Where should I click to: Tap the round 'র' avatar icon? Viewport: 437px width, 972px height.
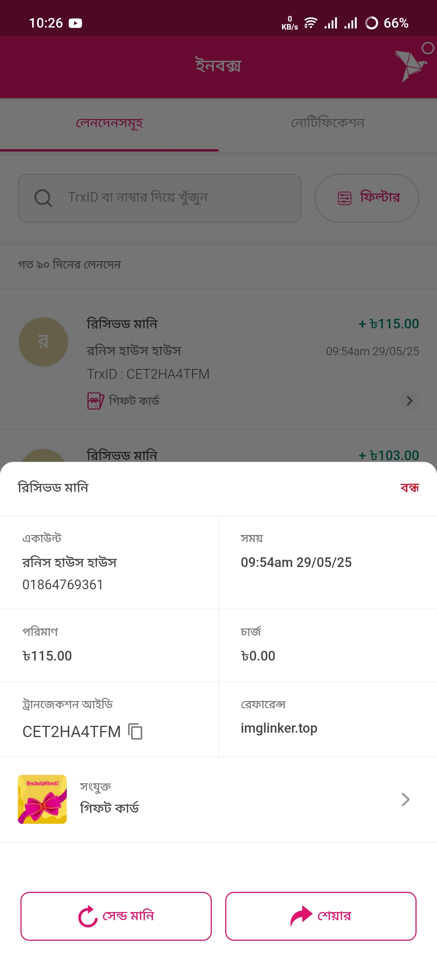[x=43, y=342]
